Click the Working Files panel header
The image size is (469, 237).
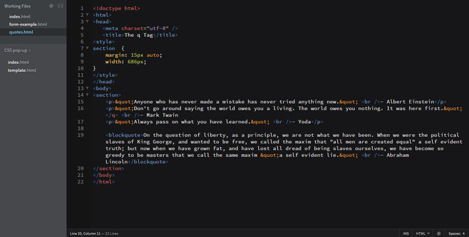[x=18, y=6]
